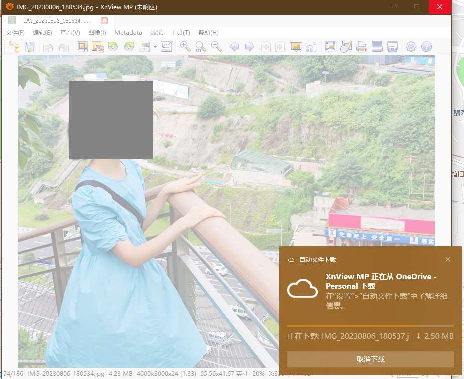Image resolution: width=464 pixels, height=379 pixels.
Task: Open the 查看(V) menu
Action: [x=70, y=32]
